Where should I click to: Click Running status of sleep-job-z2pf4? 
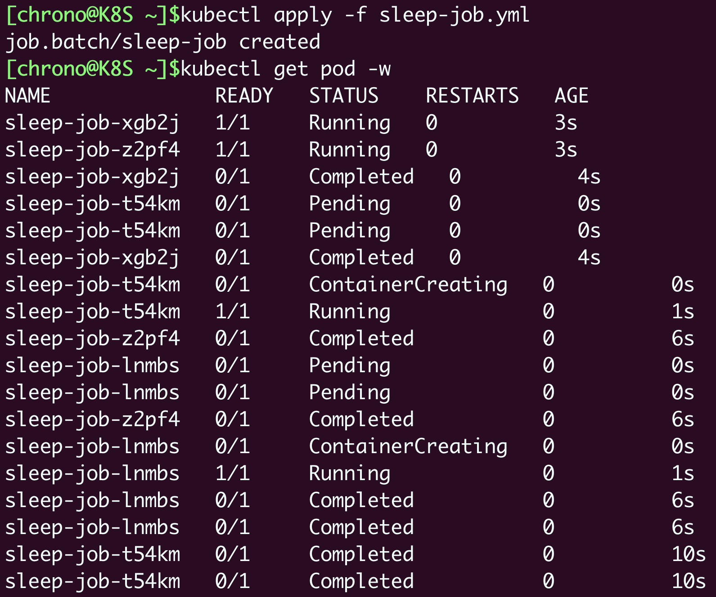(x=350, y=150)
